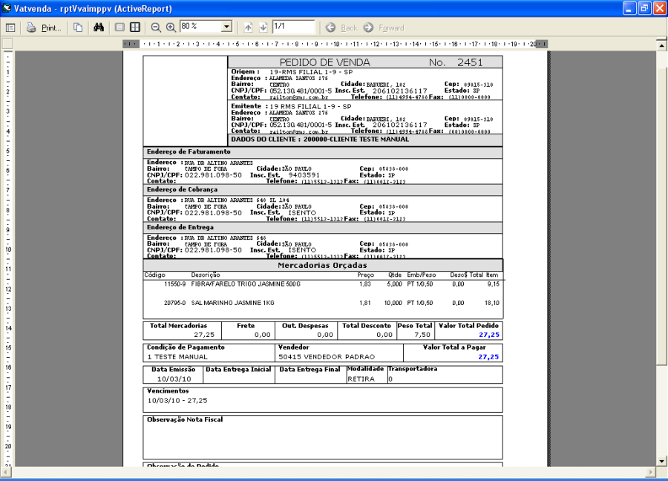Toggle the table of contents panel icon

[x=10, y=27]
